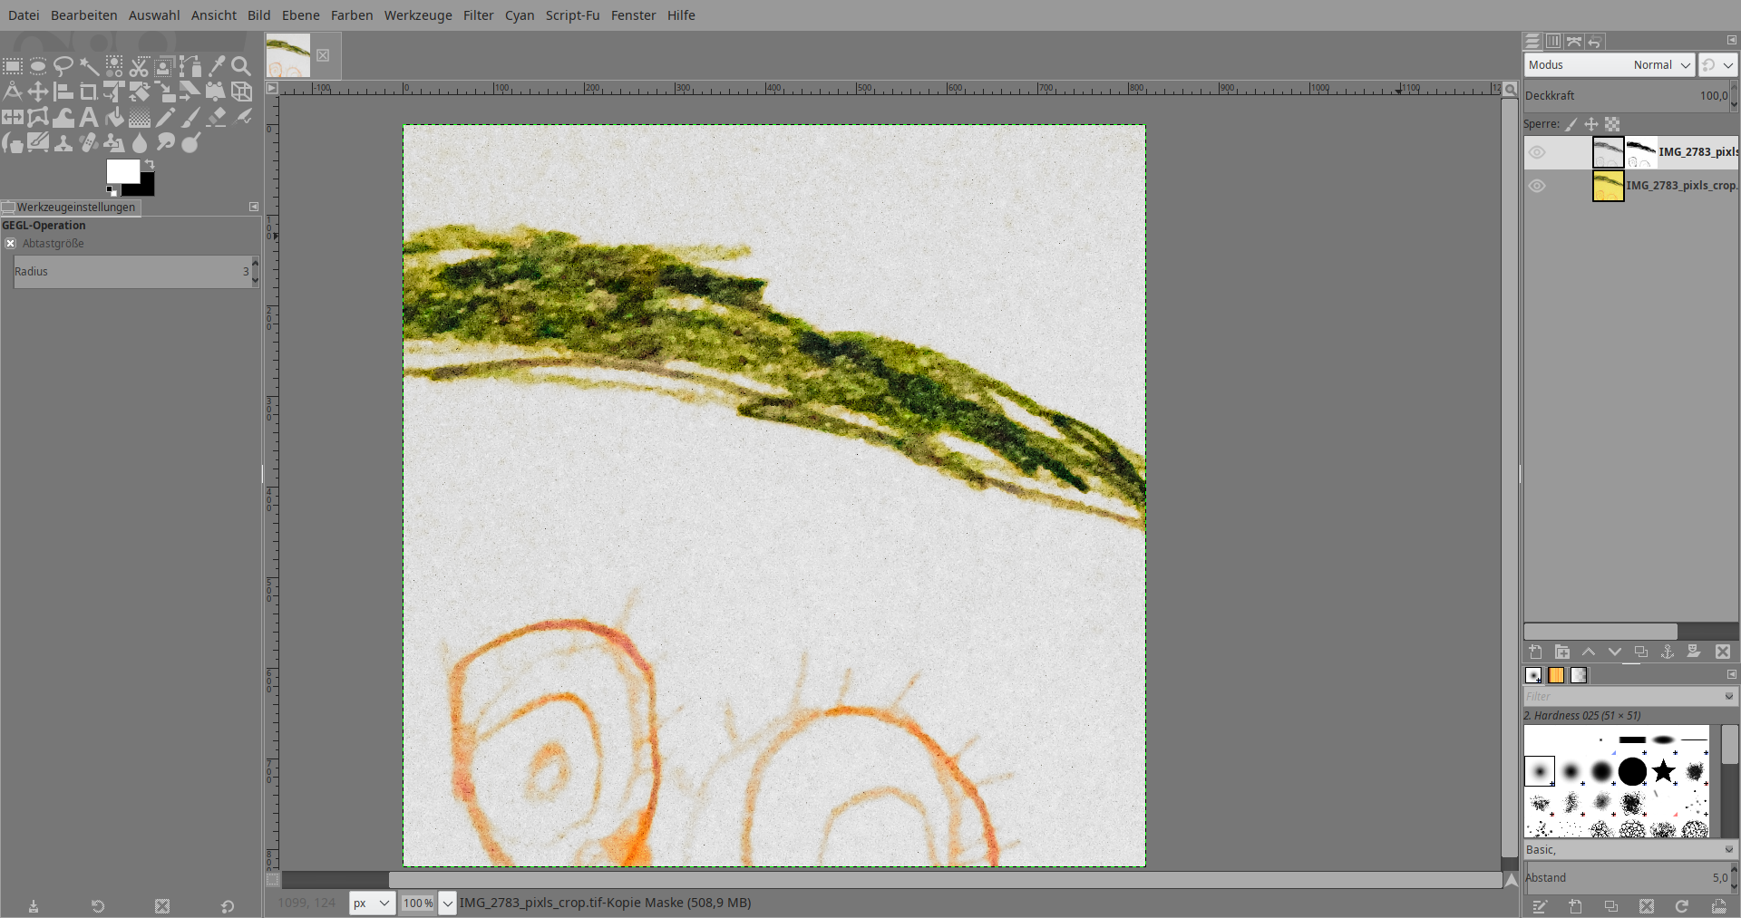Select the Heal tool
Image resolution: width=1741 pixels, height=918 pixels.
point(88,142)
